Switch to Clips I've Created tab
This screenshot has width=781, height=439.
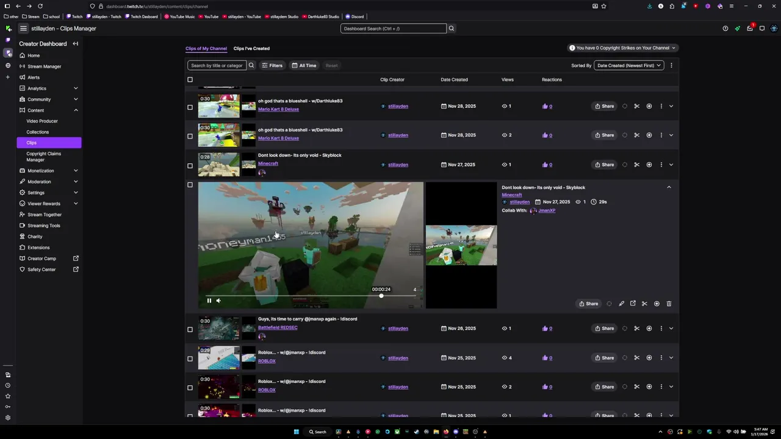coord(251,48)
